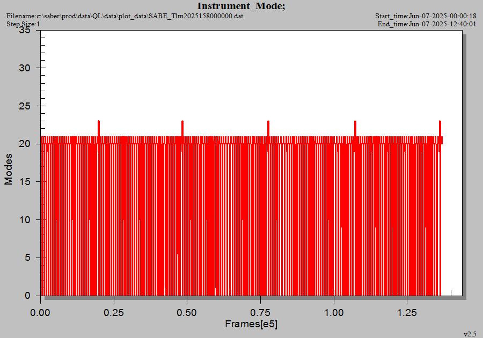The width and height of the screenshot is (483, 338).
Task: Click the mode-23 spike near frame 0.20
Action: click(x=99, y=128)
